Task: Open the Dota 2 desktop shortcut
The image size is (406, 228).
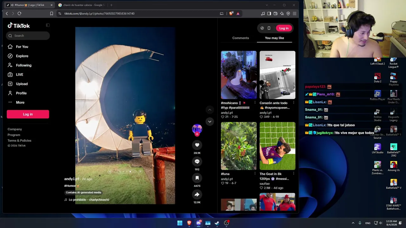Action: (x=377, y=78)
